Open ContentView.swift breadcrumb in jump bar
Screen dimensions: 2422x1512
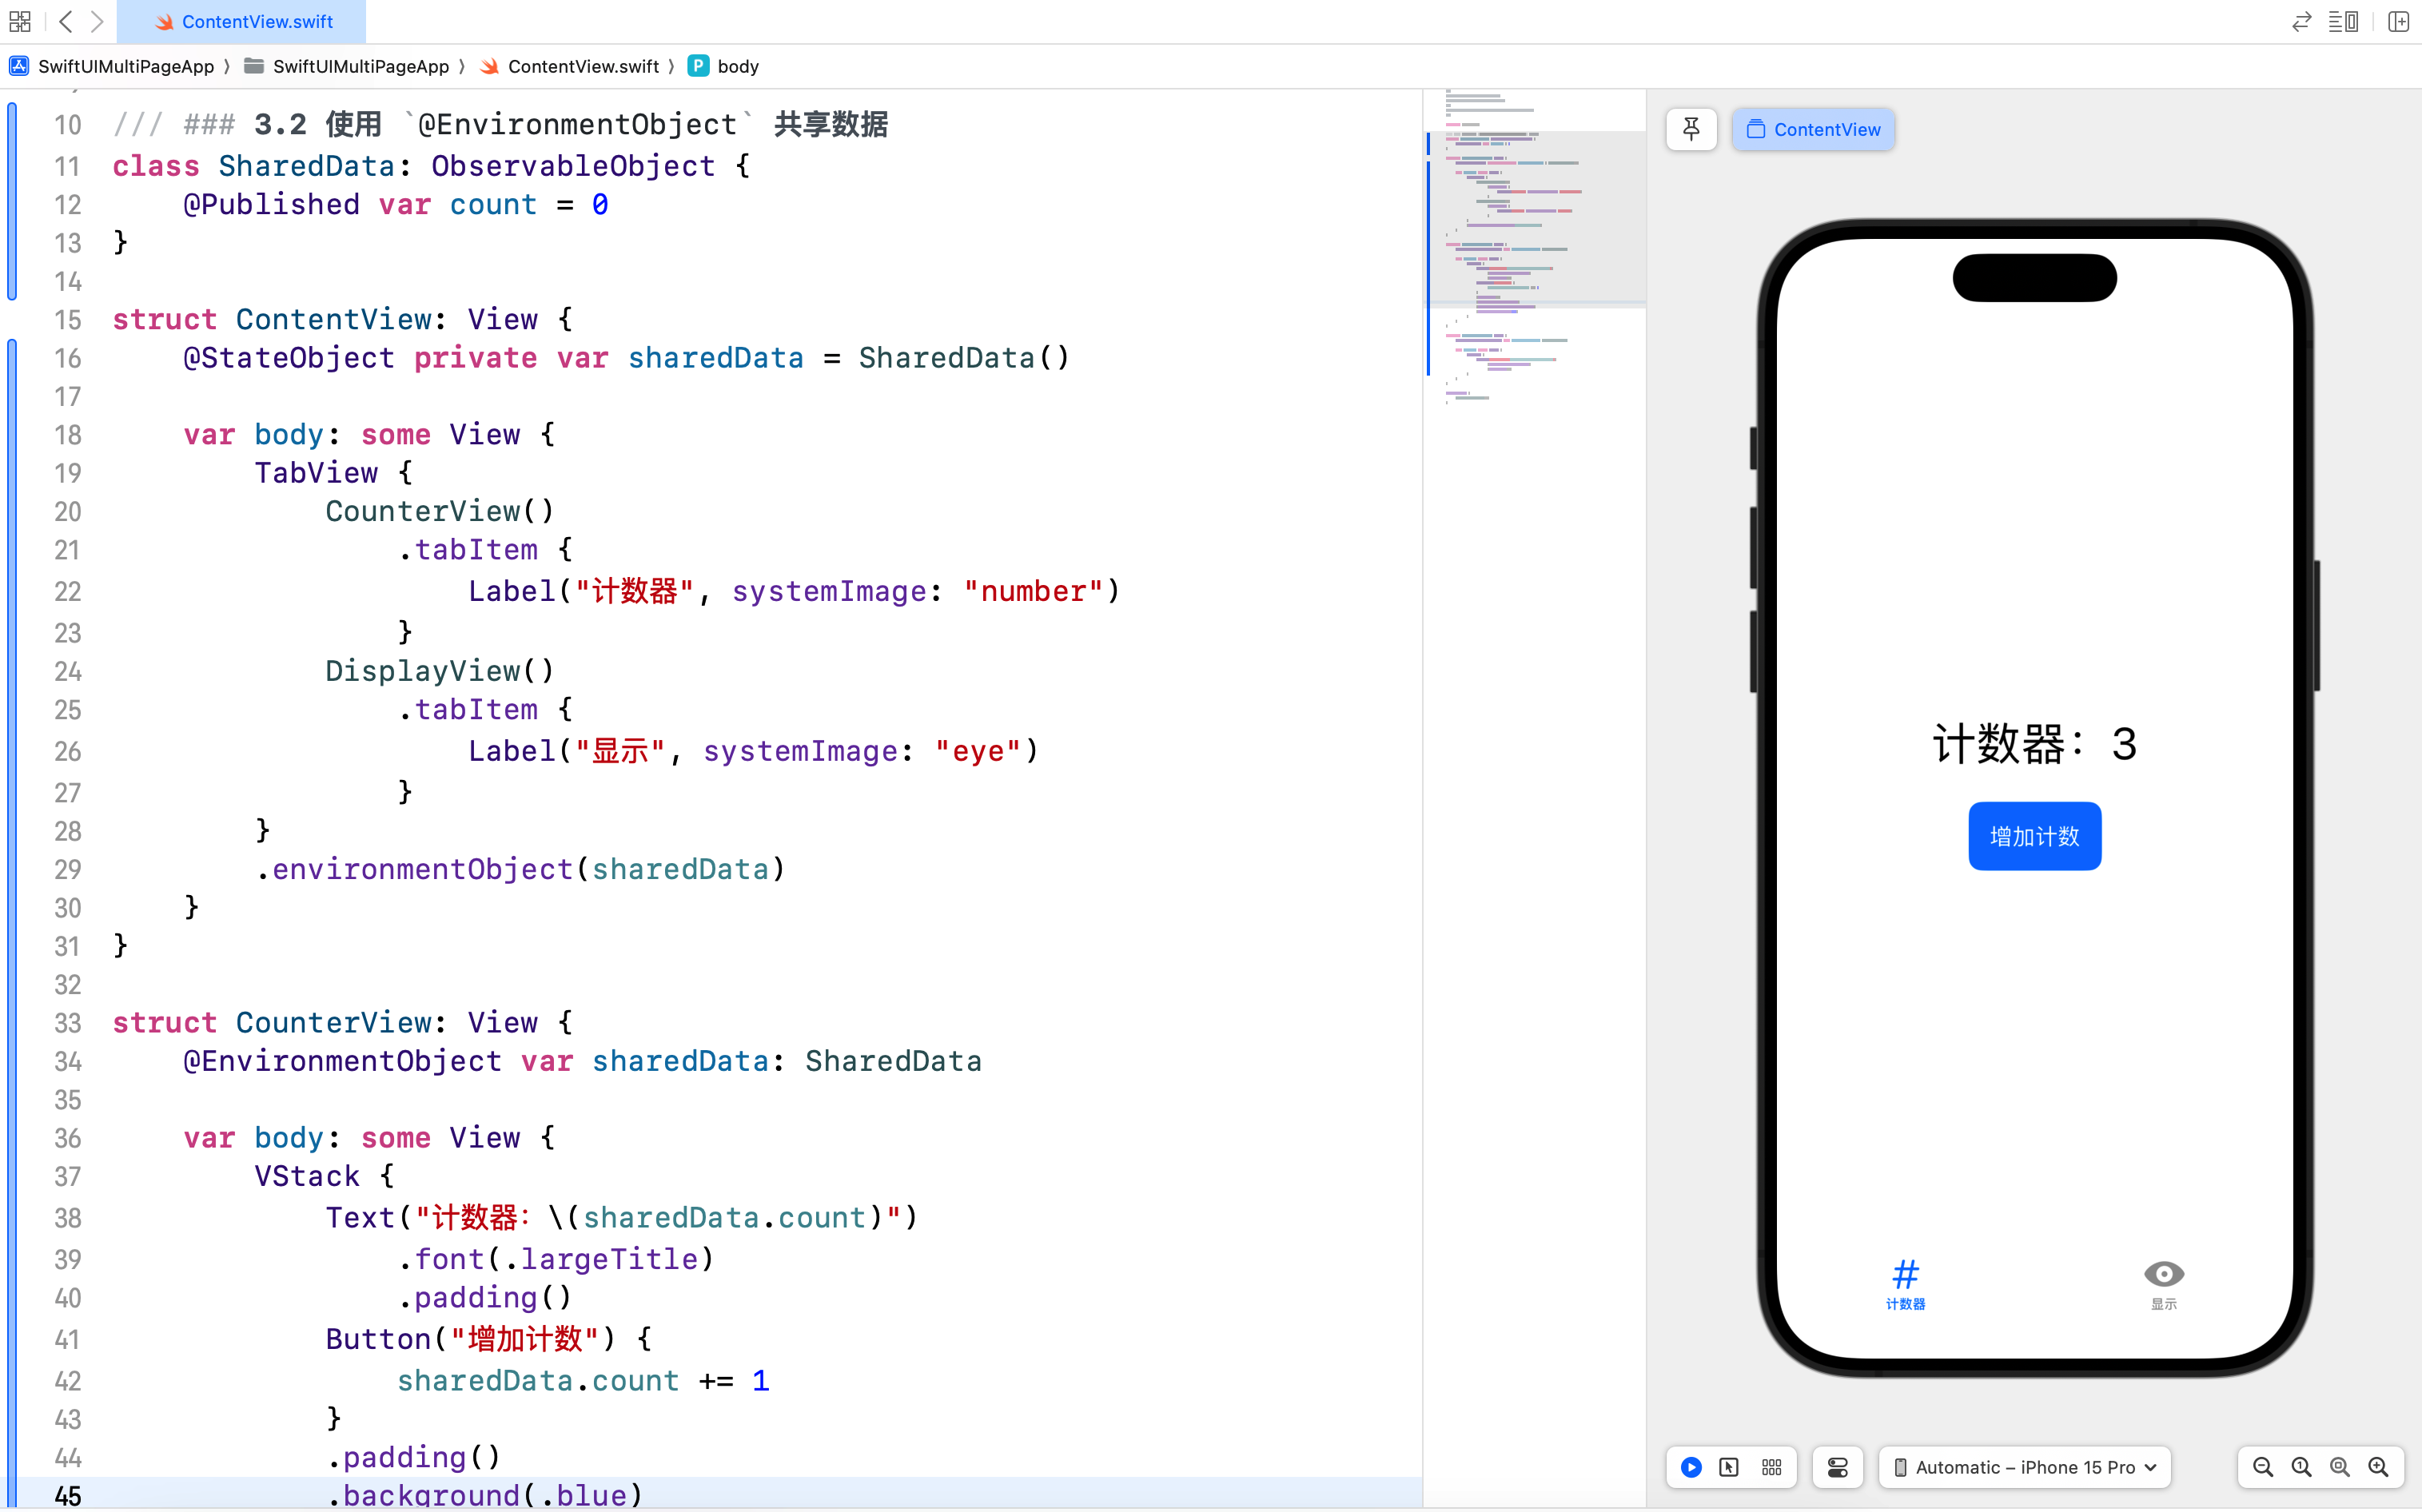coord(570,66)
